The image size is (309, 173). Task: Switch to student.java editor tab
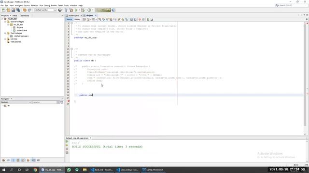pyautogui.click(x=73, y=15)
